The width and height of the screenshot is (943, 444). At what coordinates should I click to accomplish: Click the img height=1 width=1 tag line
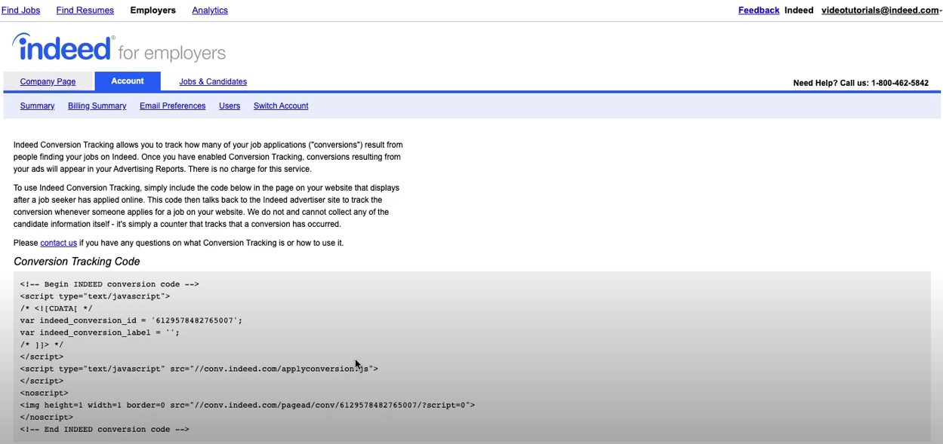(248, 405)
